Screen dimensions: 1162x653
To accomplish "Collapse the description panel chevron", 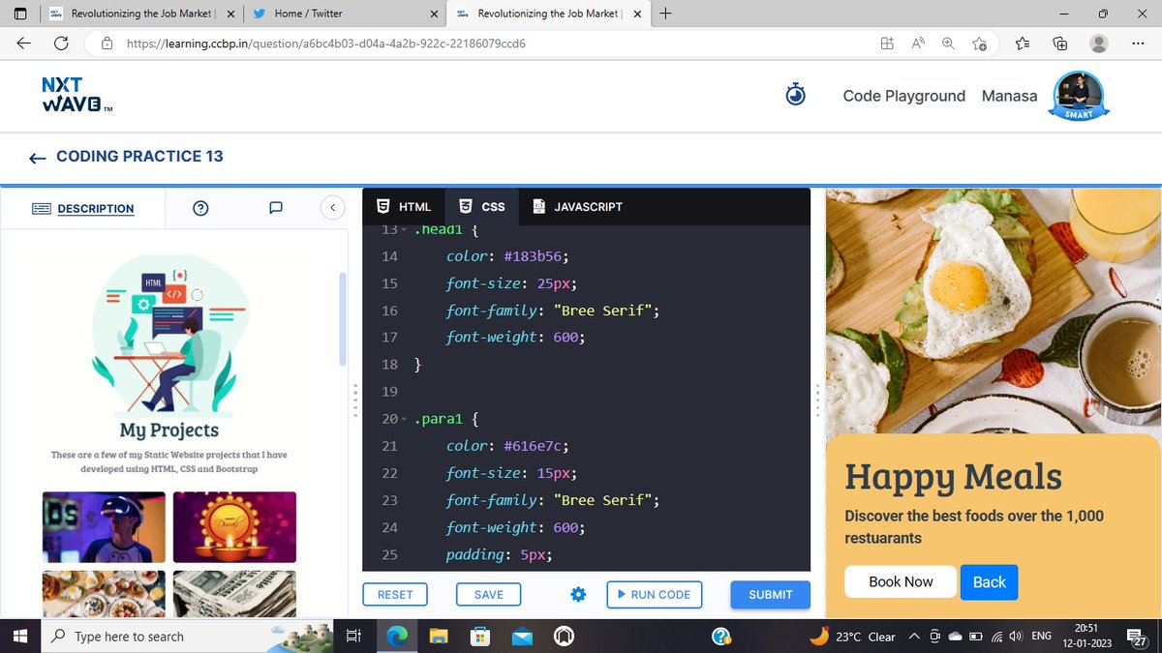I will 332,208.
